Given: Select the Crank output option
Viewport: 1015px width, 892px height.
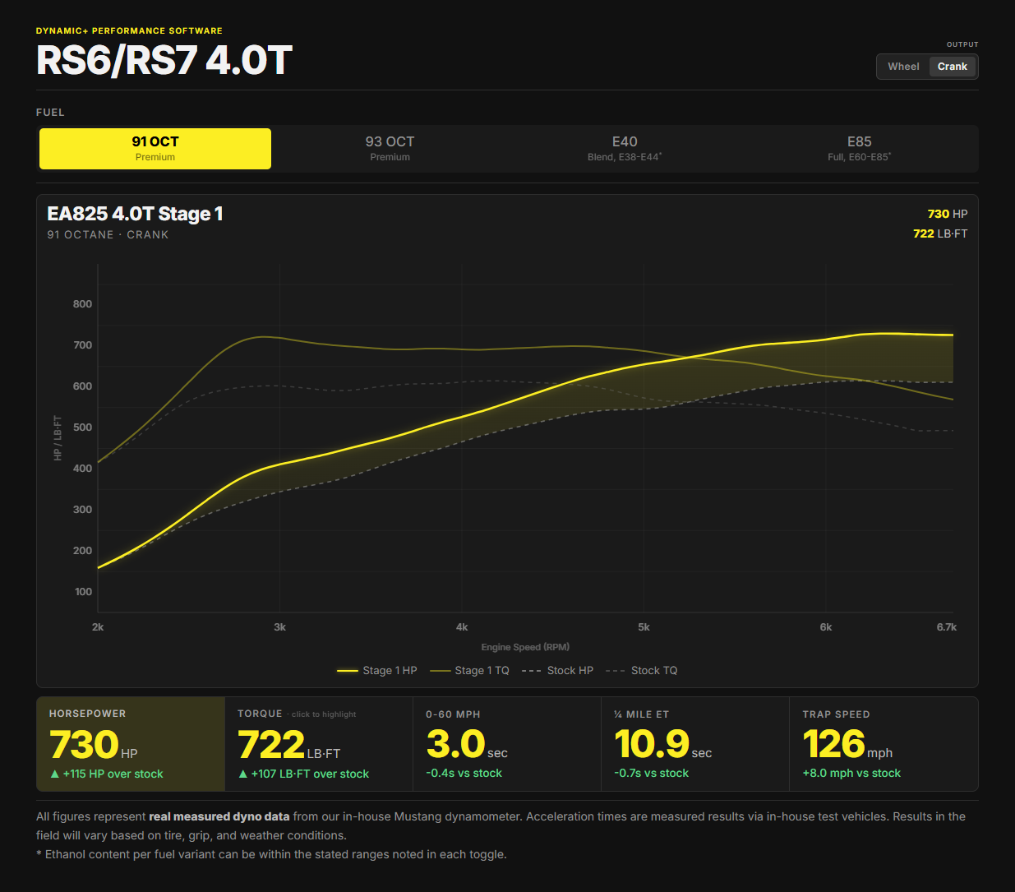Looking at the screenshot, I should (x=953, y=67).
